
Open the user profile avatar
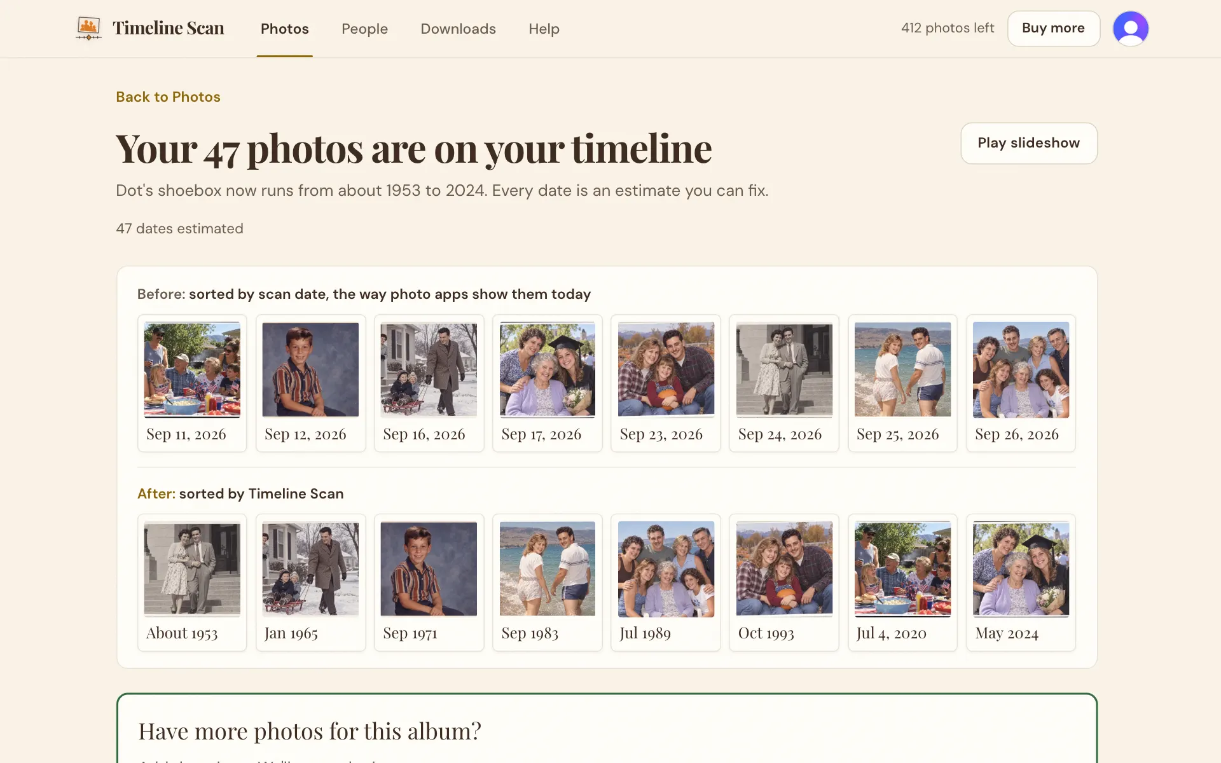click(1130, 29)
